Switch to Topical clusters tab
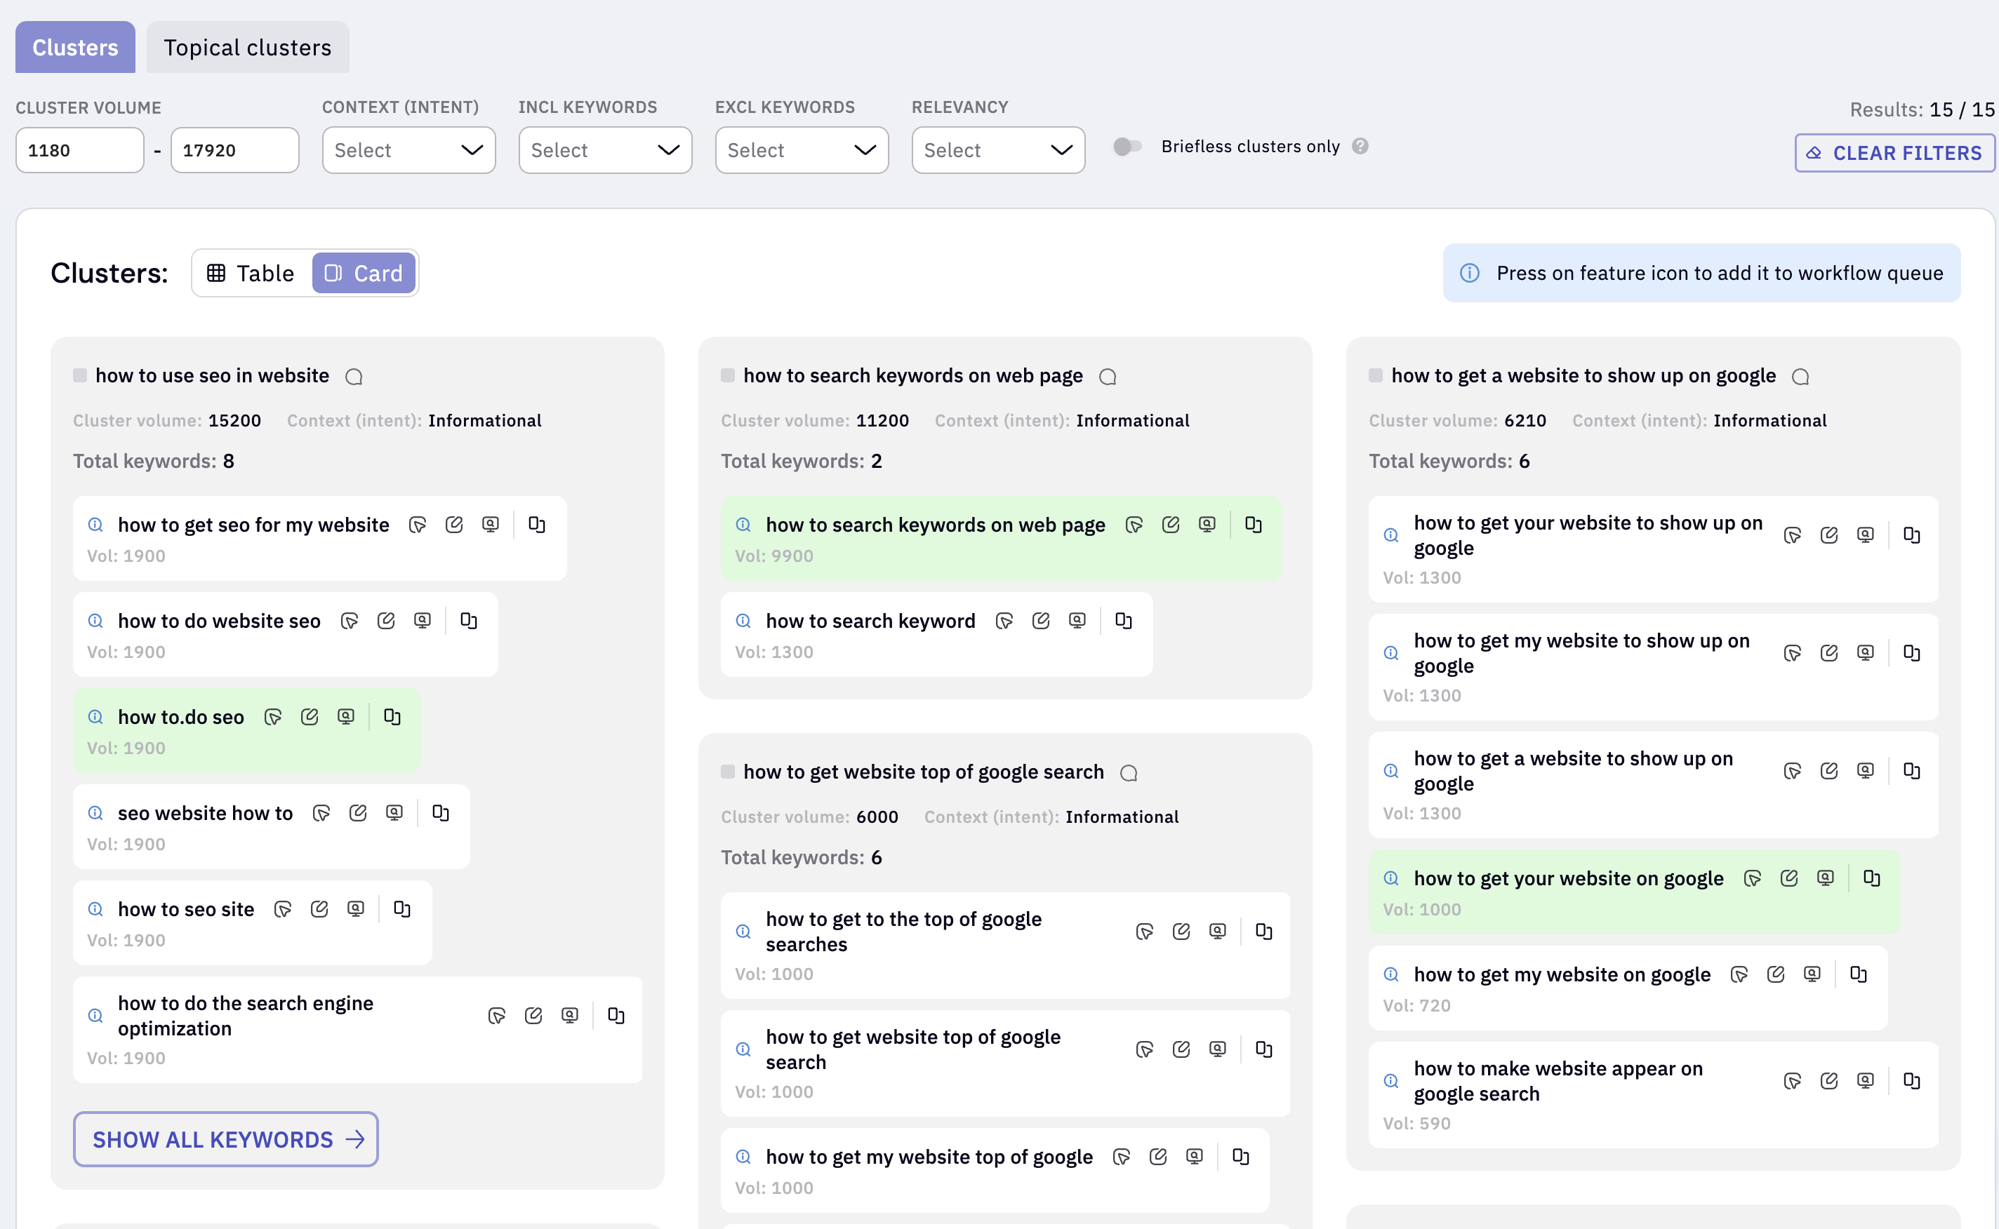Screen dimensions: 1999x1229 (247, 47)
